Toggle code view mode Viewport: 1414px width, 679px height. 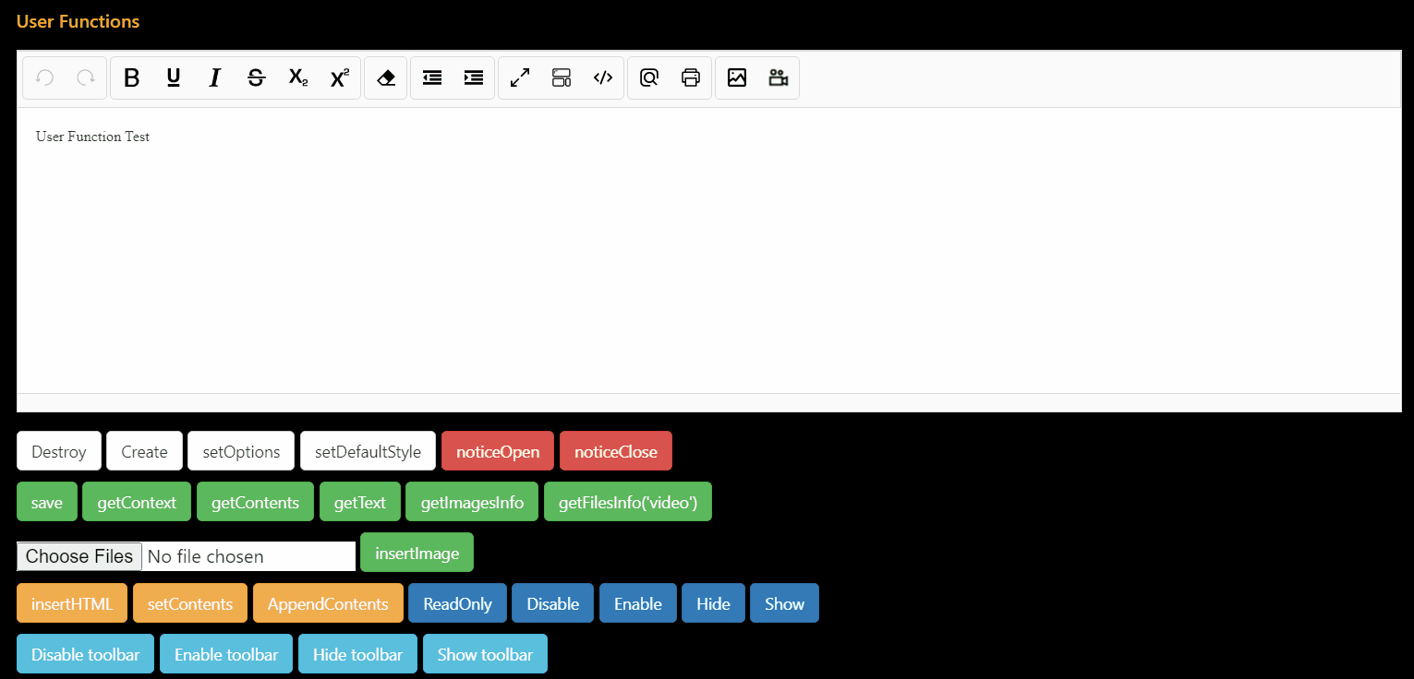point(602,77)
